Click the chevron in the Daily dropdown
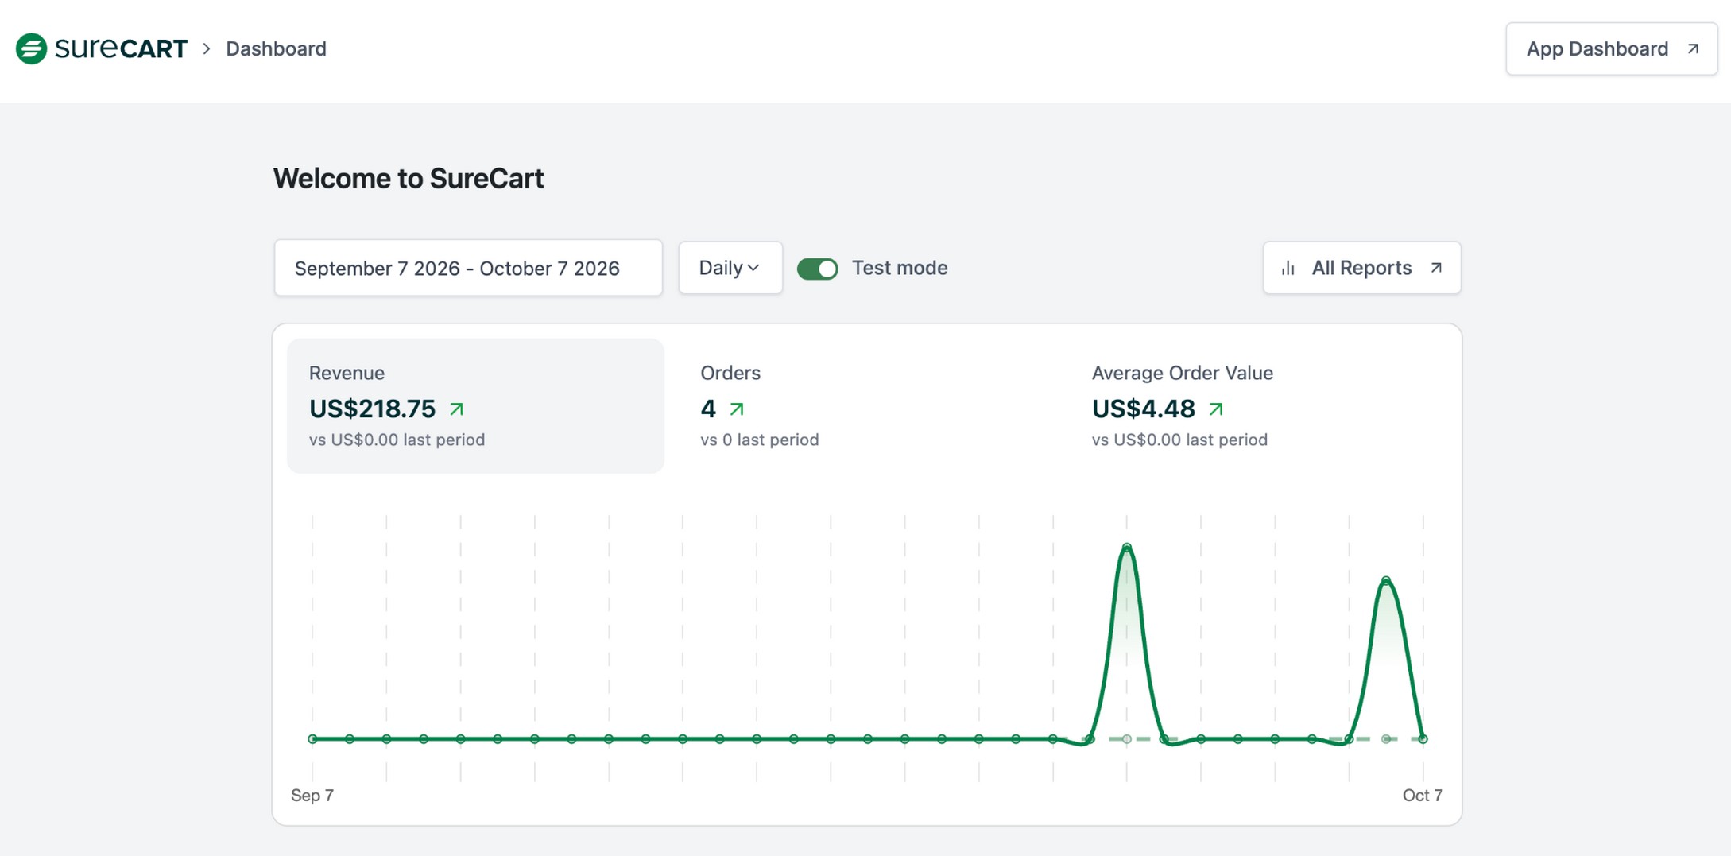 click(753, 268)
